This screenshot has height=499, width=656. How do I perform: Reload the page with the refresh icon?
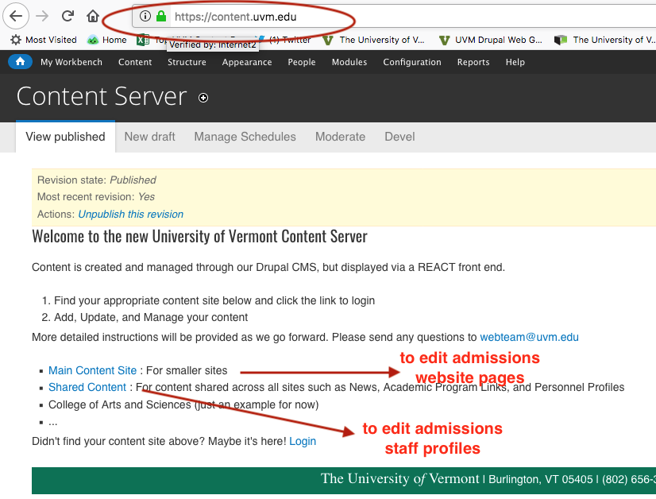68,17
